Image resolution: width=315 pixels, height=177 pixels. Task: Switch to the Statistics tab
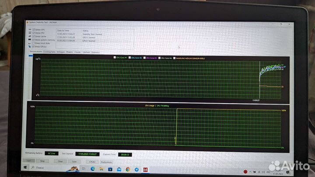point(95,52)
